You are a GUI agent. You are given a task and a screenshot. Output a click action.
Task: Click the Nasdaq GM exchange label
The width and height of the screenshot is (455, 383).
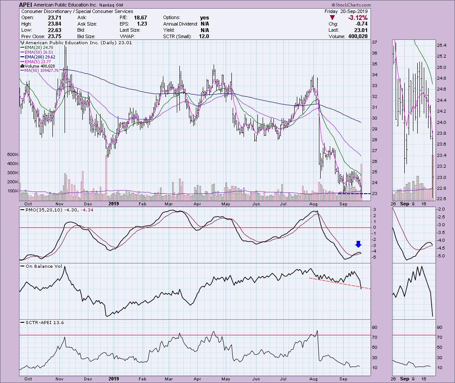pyautogui.click(x=111, y=5)
